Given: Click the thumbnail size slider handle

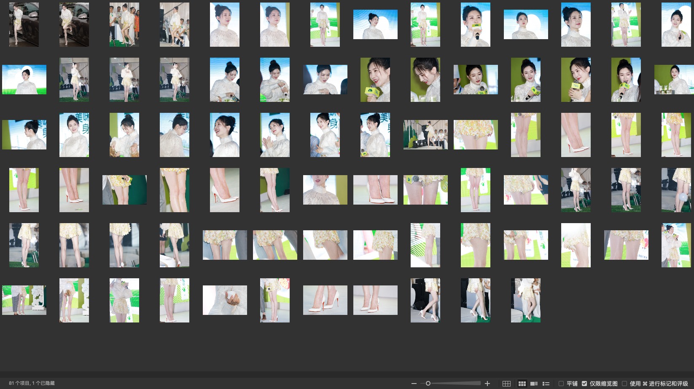Looking at the screenshot, I should tap(428, 384).
